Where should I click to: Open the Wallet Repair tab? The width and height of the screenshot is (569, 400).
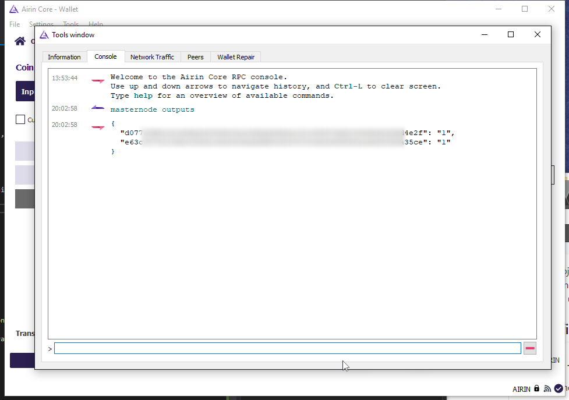click(236, 57)
